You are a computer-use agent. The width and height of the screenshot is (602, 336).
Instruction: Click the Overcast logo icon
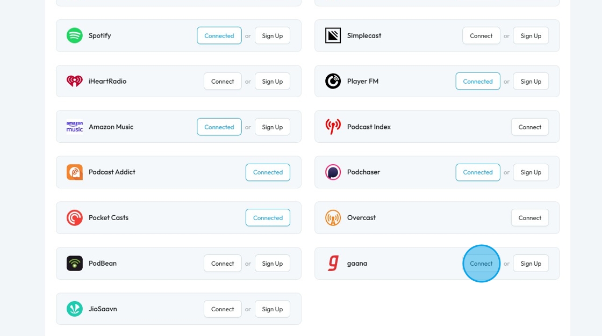coord(333,218)
